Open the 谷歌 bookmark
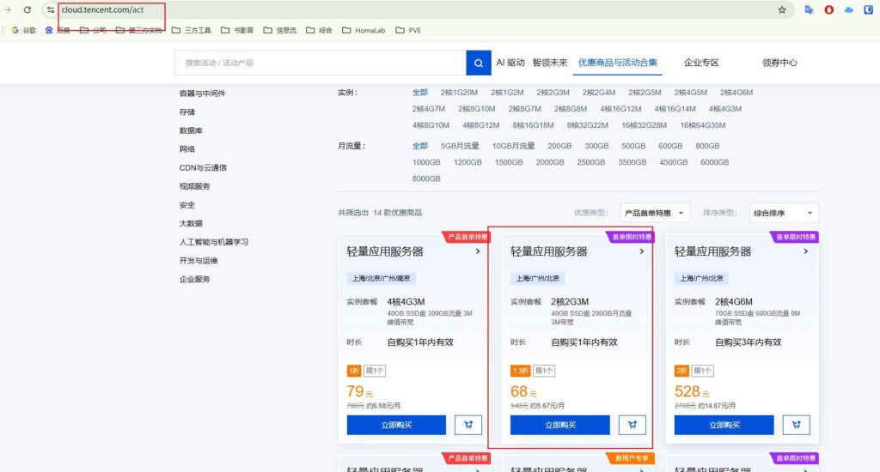This screenshot has width=880, height=472. (x=23, y=30)
